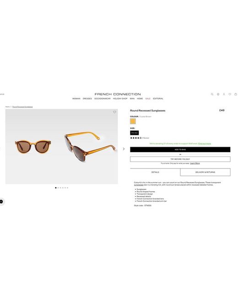Open the account profile icon

click(x=224, y=94)
